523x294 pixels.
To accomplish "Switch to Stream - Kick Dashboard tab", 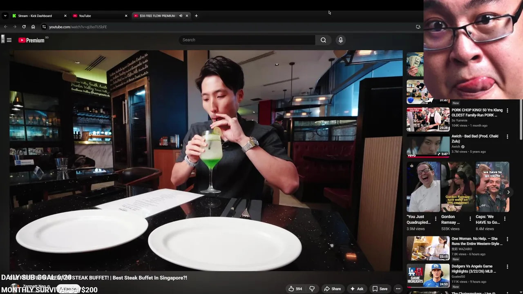I will tap(39, 16).
